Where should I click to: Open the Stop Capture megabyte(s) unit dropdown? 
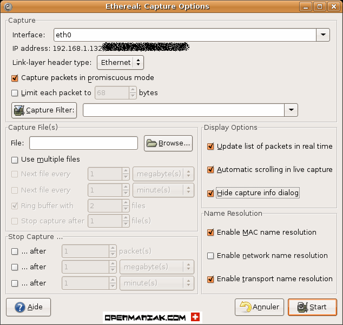click(x=157, y=267)
